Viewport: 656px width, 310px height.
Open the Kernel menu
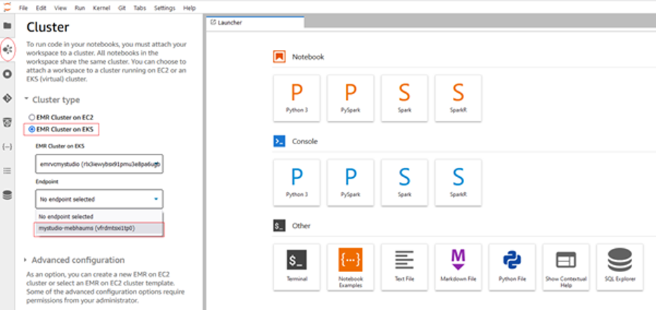pyautogui.click(x=102, y=8)
